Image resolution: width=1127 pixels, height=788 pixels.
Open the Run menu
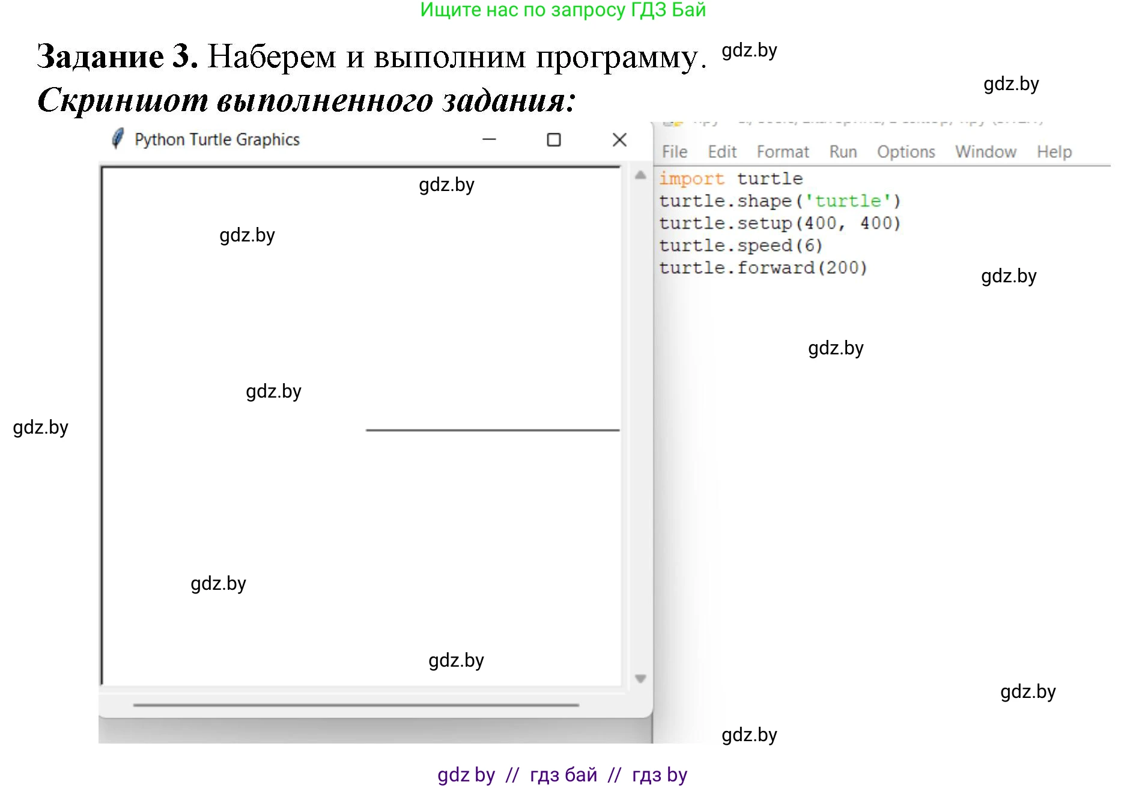[x=843, y=151]
